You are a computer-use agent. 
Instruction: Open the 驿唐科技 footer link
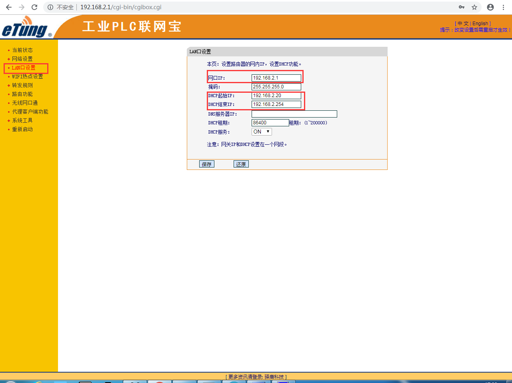point(274,377)
